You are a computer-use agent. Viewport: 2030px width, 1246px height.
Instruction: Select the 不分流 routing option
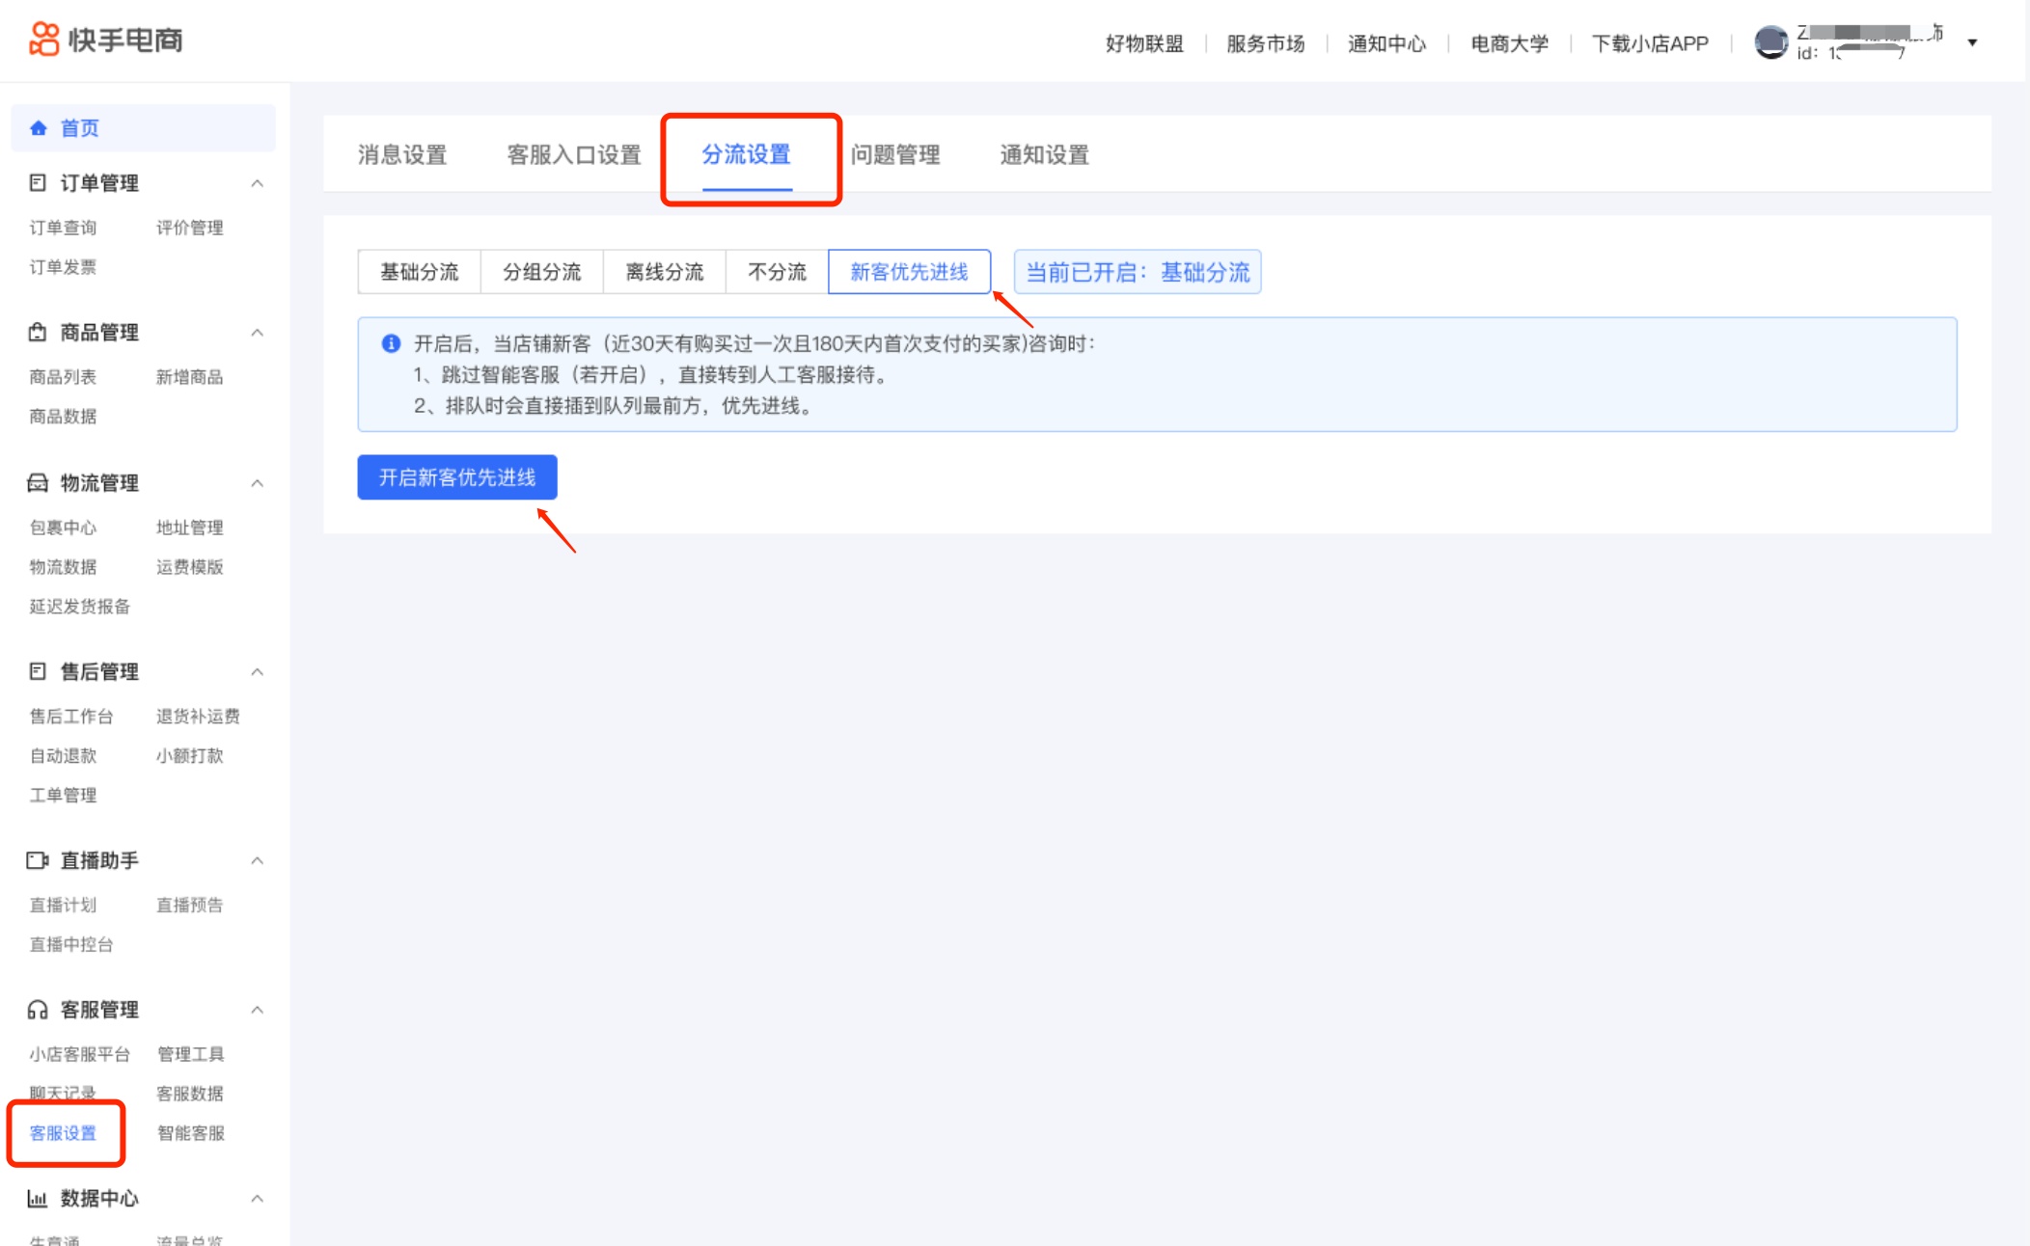pyautogui.click(x=777, y=272)
